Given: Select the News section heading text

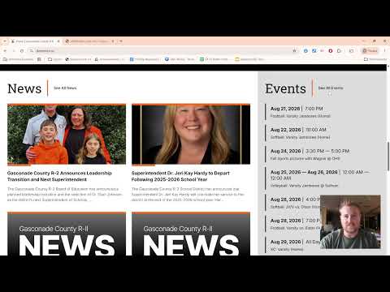Looking at the screenshot, I should [24, 88].
